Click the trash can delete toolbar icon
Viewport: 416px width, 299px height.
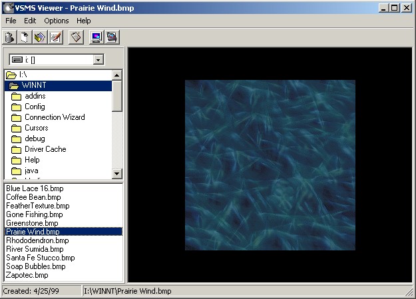coord(11,37)
